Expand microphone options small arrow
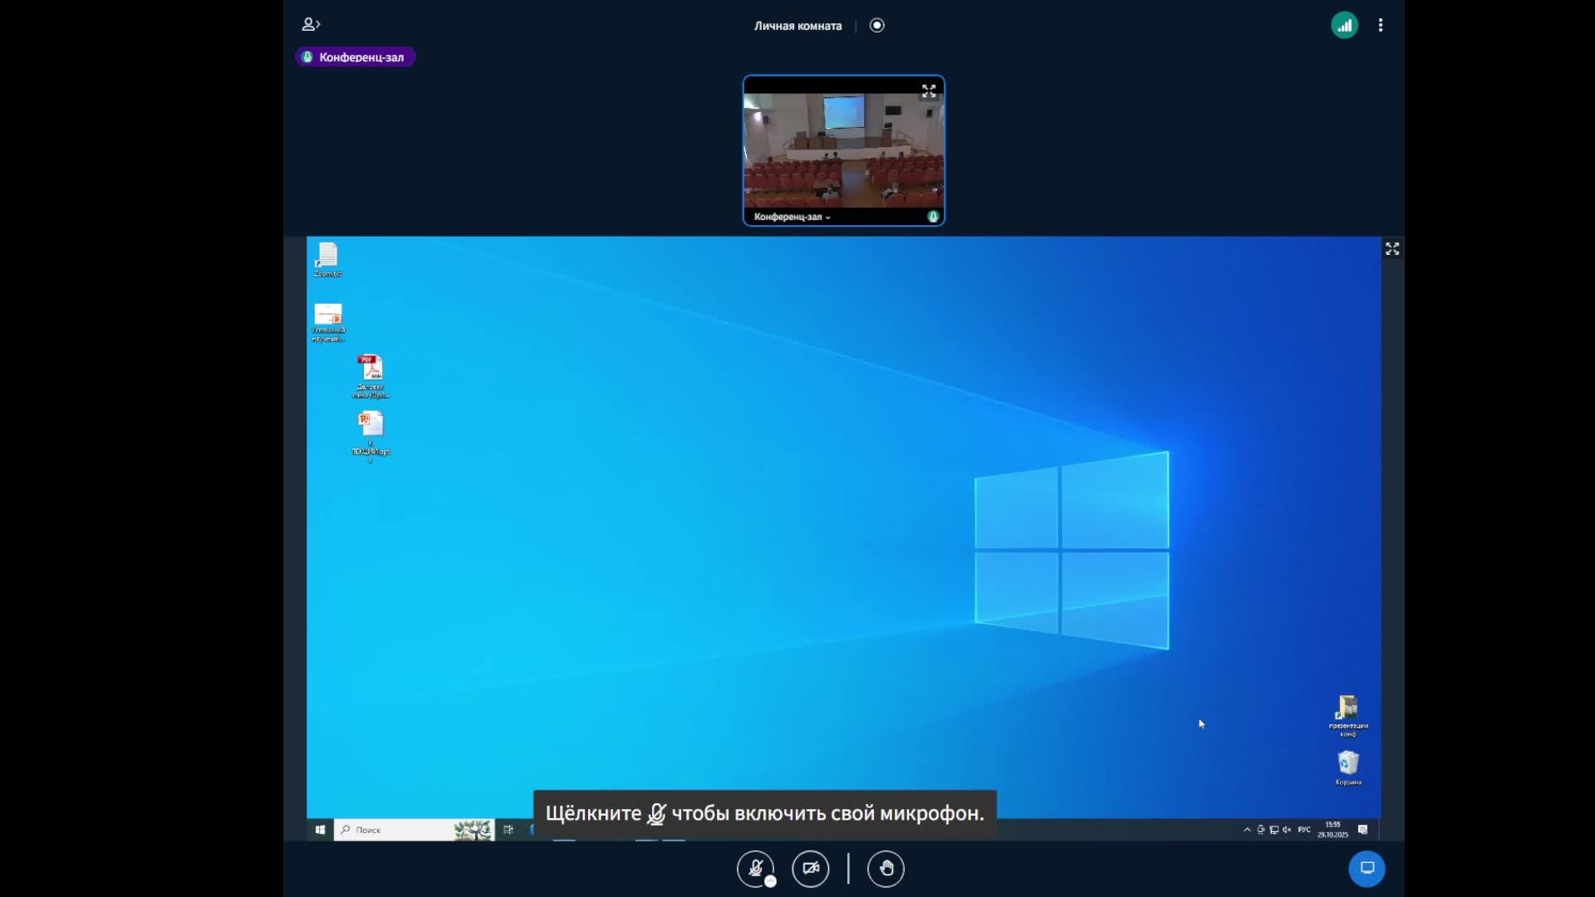Screen dimensions: 1595x897 (x=771, y=882)
